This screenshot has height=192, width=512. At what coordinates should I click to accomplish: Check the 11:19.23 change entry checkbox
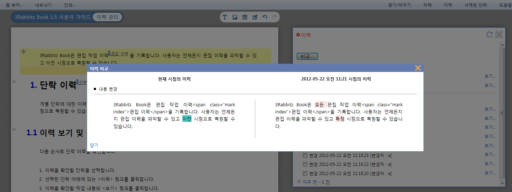click(305, 155)
